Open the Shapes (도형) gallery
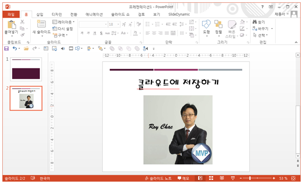This screenshot has height=184, width=304. tap(206, 28)
